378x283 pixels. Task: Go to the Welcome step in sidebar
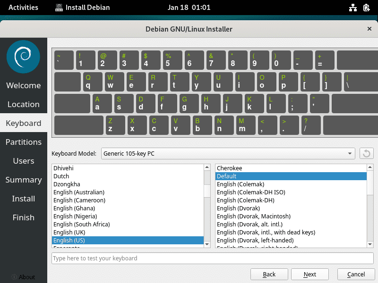(x=24, y=85)
